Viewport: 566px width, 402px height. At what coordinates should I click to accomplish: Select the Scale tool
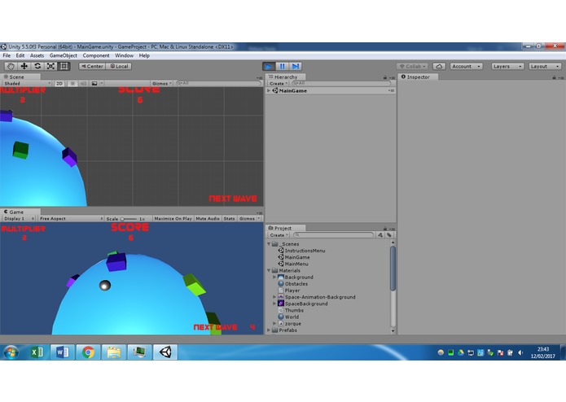[50, 67]
